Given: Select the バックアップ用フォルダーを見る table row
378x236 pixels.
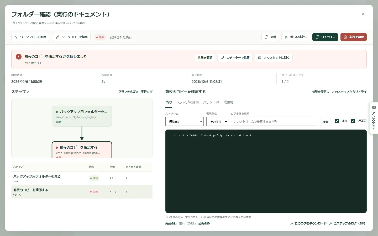Looking at the screenshot, I should 82,178.
